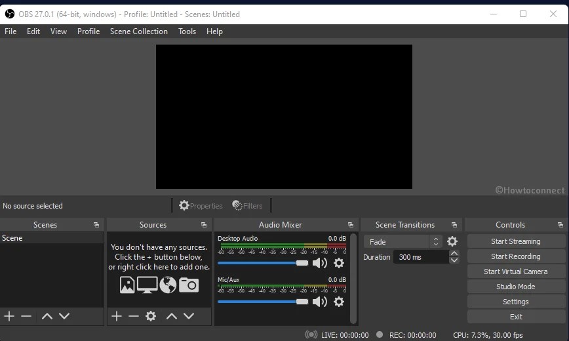Screen dimensions: 569x341
Task: Pop out the Scene Transitions dock
Action: 454,225
